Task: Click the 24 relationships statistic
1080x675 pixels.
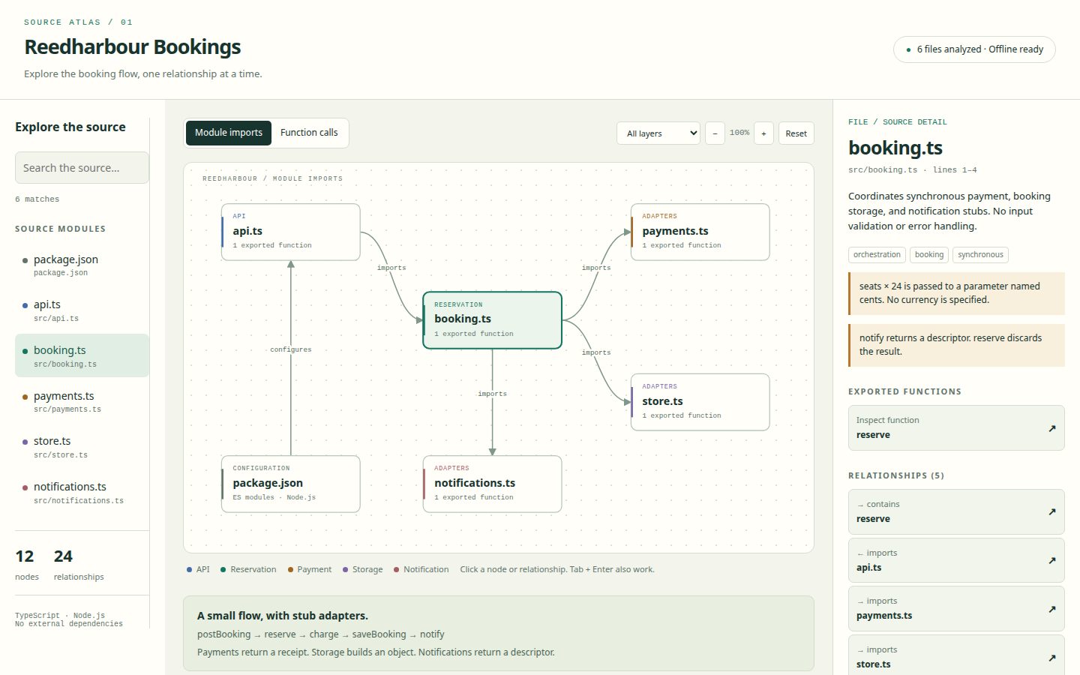Action: 79,565
